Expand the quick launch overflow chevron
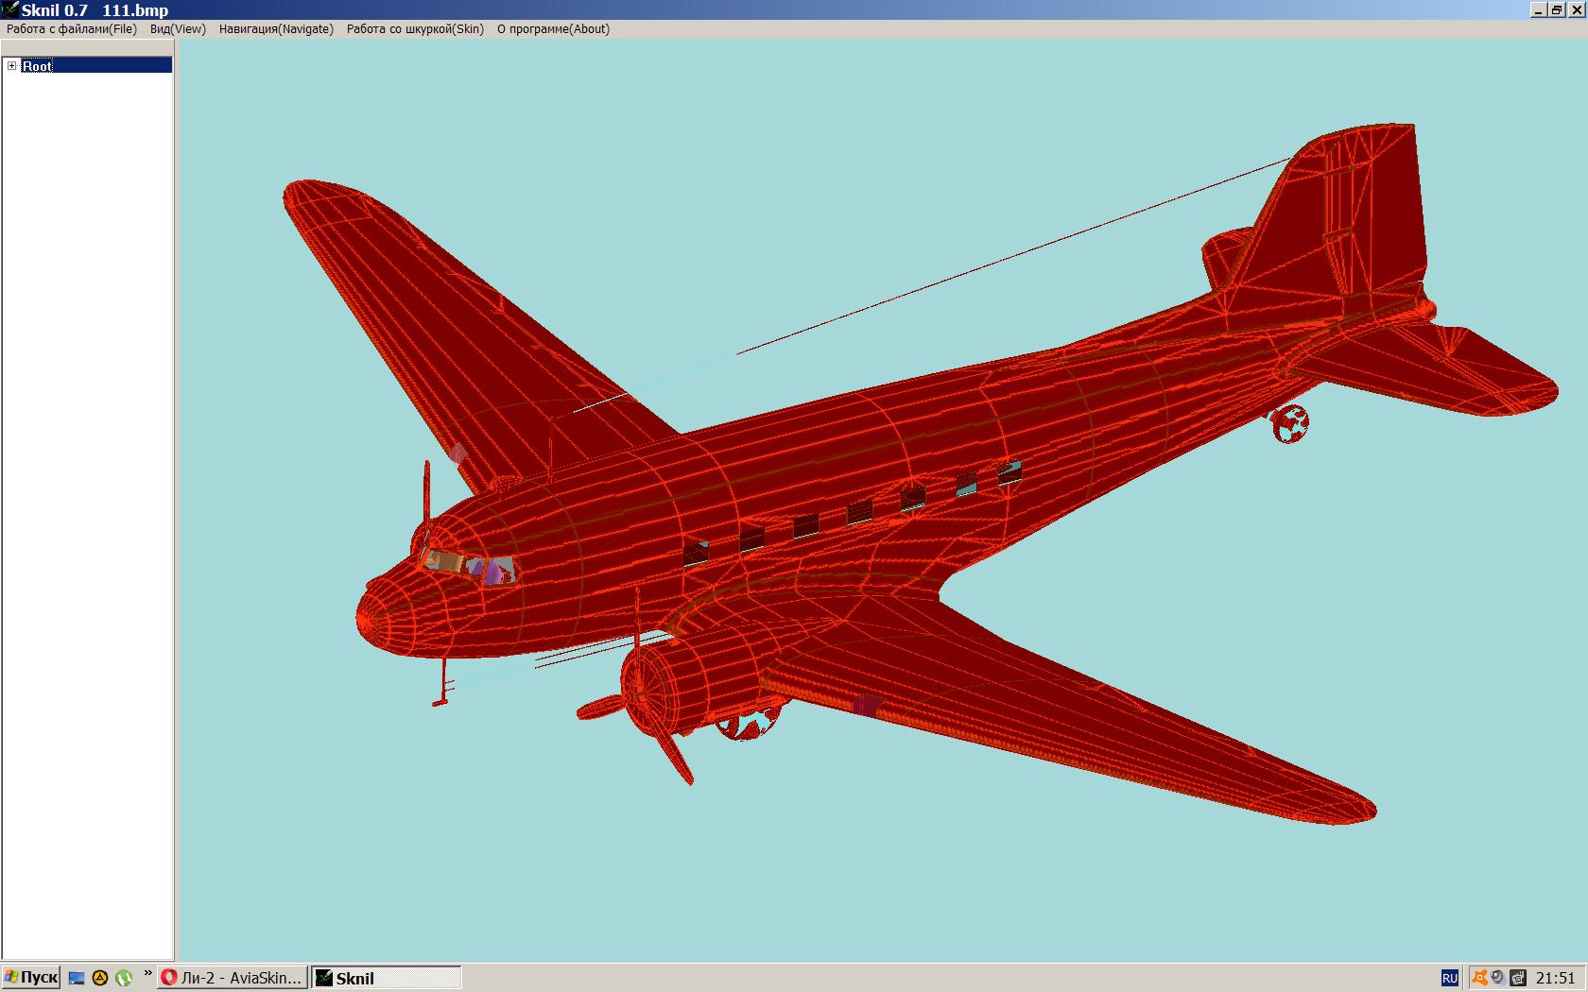Screen dimensions: 1588x992 pyautogui.click(x=147, y=973)
